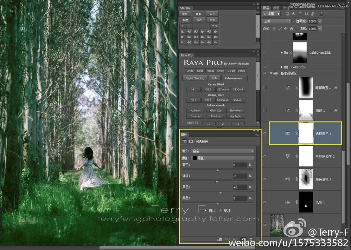The image size is (351, 250).
Task: Click the play arrow button in StarsTail
Action: point(183,26)
